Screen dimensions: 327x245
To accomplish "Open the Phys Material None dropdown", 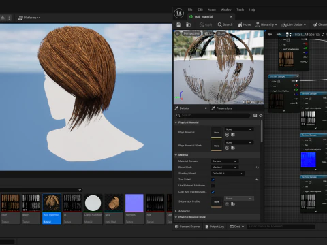I will pyautogui.click(x=239, y=129).
